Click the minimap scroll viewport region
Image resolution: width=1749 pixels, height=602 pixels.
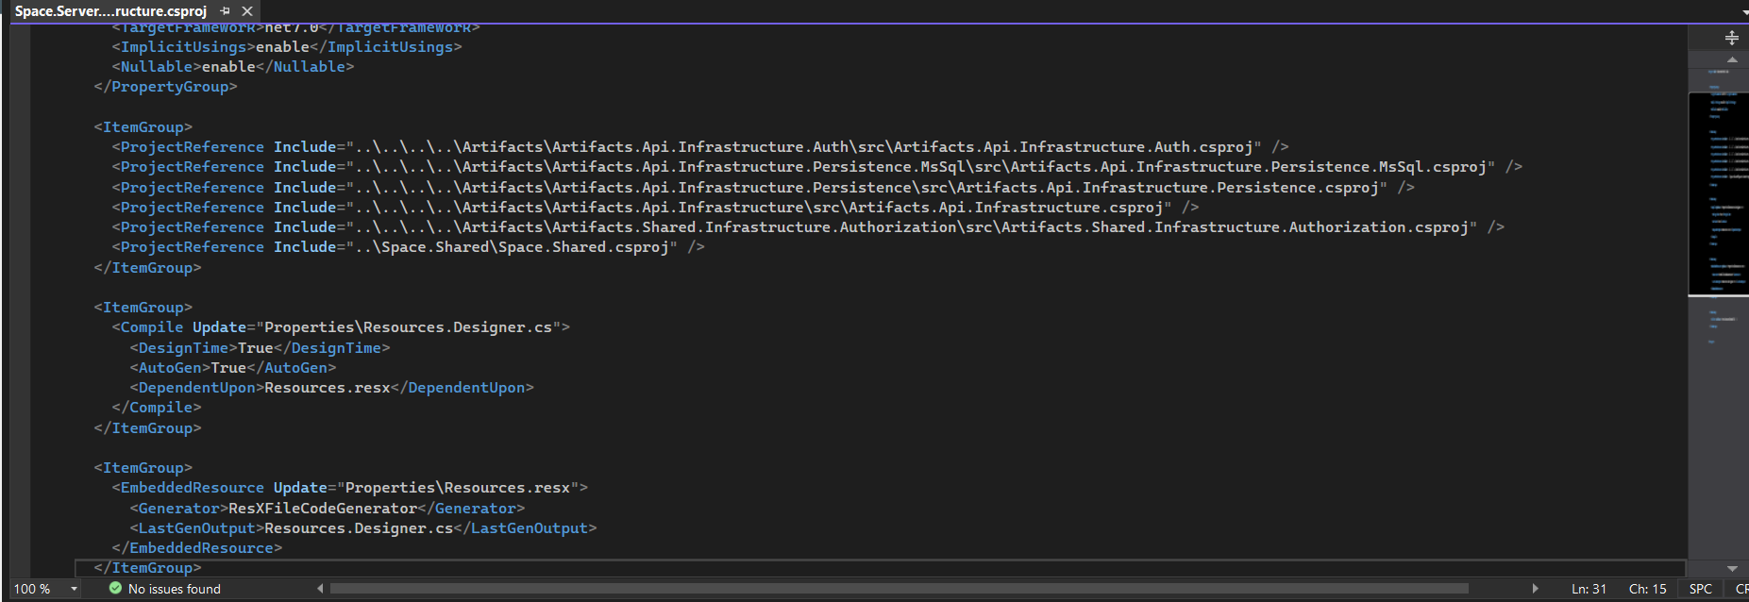pos(1718,193)
